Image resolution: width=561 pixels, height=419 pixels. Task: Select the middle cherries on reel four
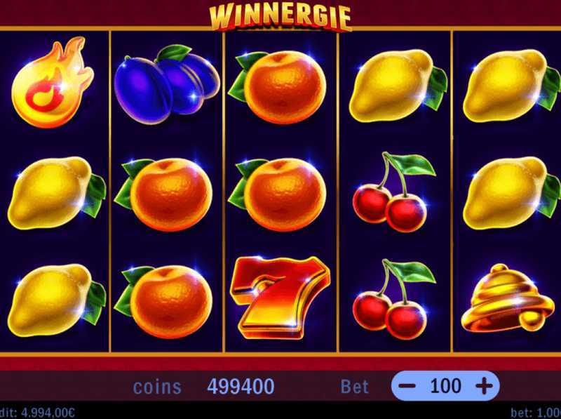point(394,192)
